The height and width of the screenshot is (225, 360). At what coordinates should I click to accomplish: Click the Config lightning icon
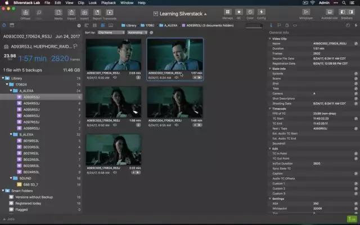(x=261, y=12)
